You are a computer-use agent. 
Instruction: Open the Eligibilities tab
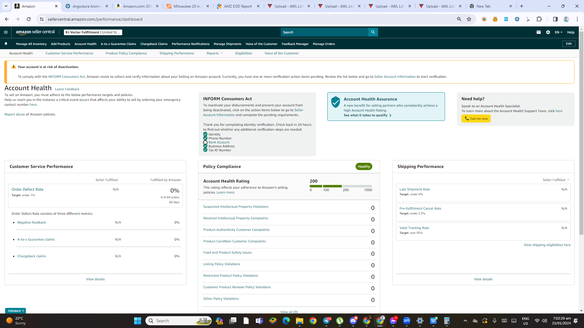click(243, 53)
